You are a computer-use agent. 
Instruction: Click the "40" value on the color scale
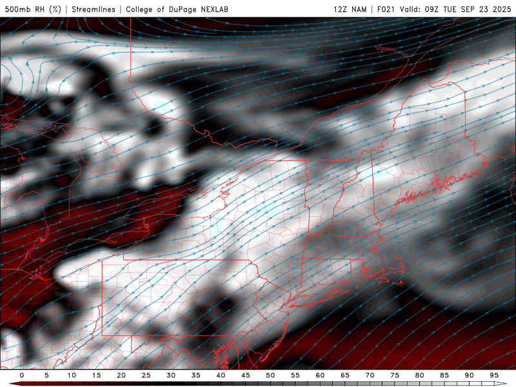pyautogui.click(x=221, y=375)
